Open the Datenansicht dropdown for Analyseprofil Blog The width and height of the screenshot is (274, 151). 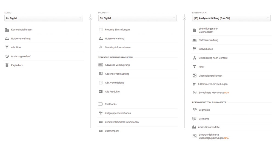pyautogui.click(x=231, y=18)
